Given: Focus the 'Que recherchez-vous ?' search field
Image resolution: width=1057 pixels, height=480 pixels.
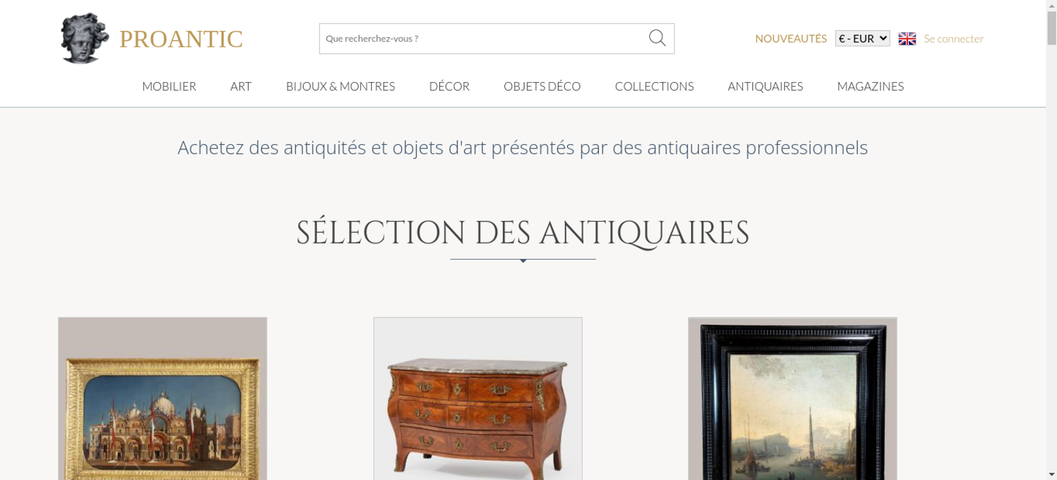Looking at the screenshot, I should coord(484,39).
